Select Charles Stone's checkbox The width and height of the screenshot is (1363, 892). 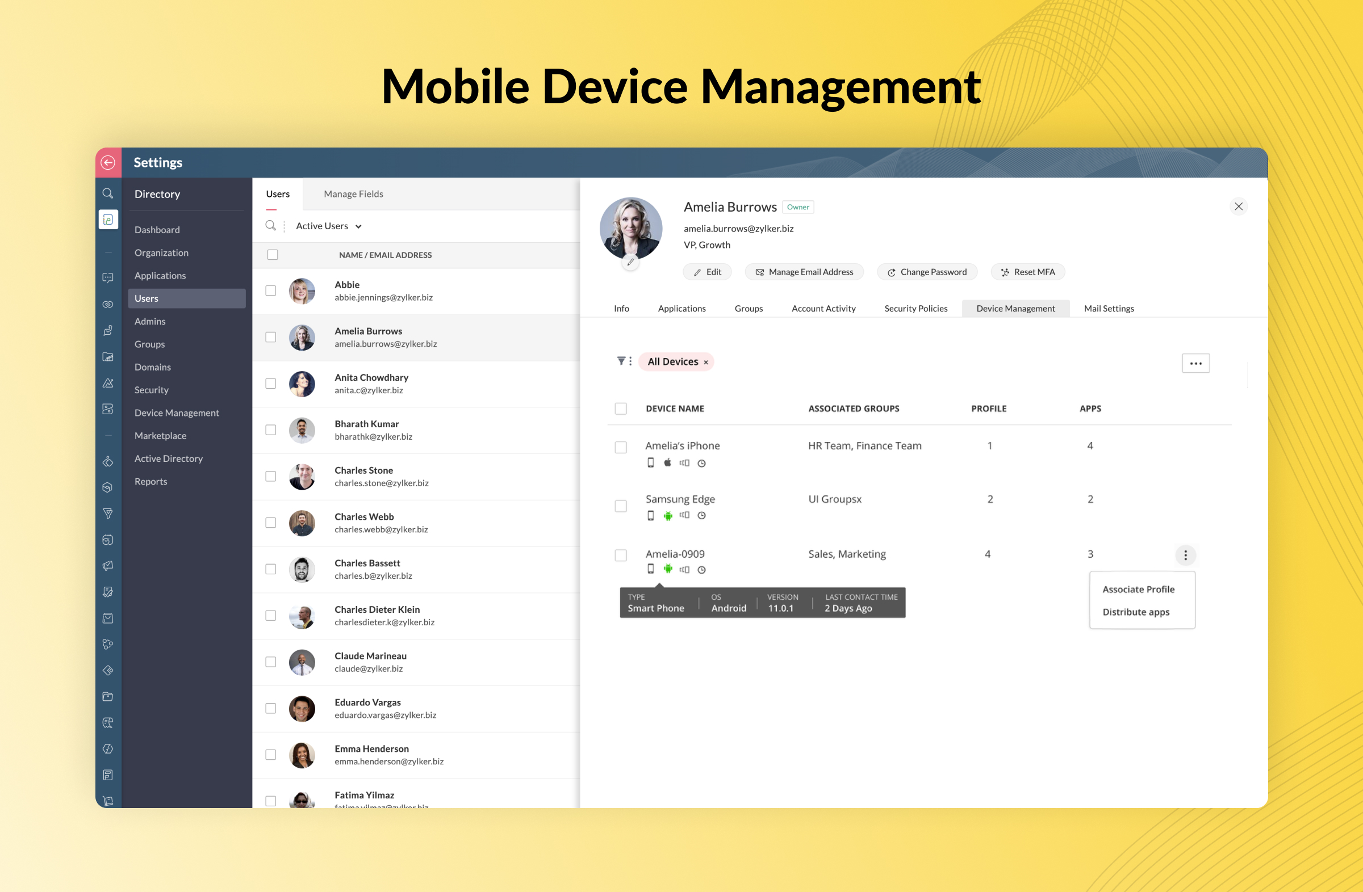(271, 476)
